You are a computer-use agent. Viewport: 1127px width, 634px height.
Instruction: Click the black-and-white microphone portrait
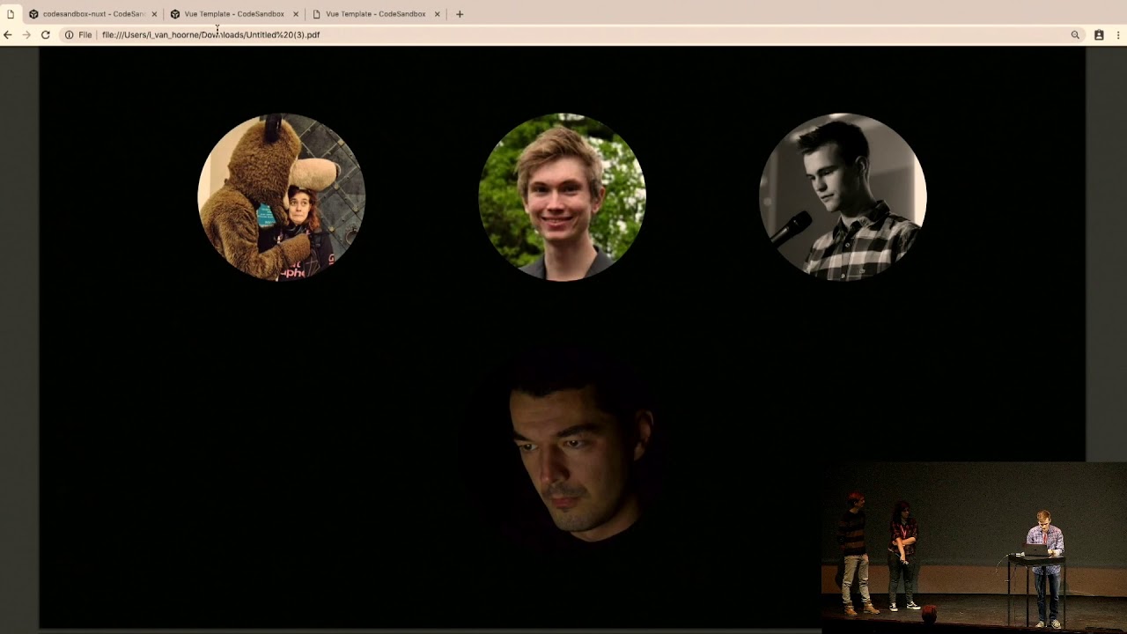843,196
